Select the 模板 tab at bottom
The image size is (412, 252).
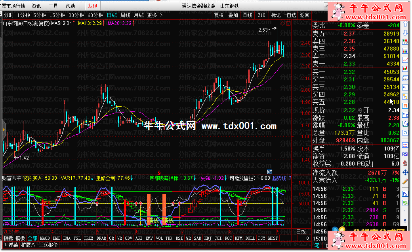pos(20,238)
